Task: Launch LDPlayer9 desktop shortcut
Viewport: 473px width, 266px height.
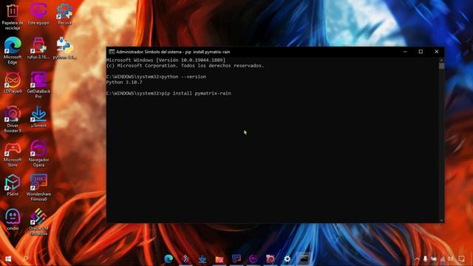Action: tap(13, 82)
